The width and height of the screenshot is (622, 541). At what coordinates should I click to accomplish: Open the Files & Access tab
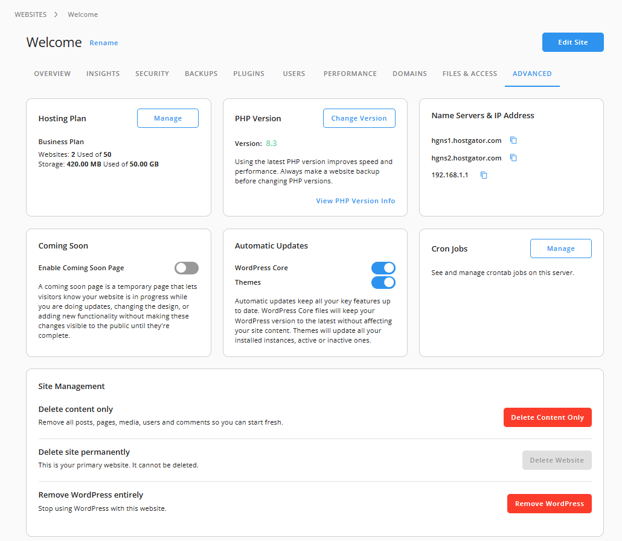[x=470, y=74]
